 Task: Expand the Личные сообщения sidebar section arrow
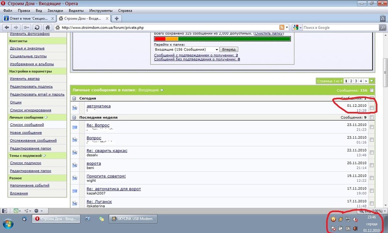pyautogui.click(x=46, y=118)
